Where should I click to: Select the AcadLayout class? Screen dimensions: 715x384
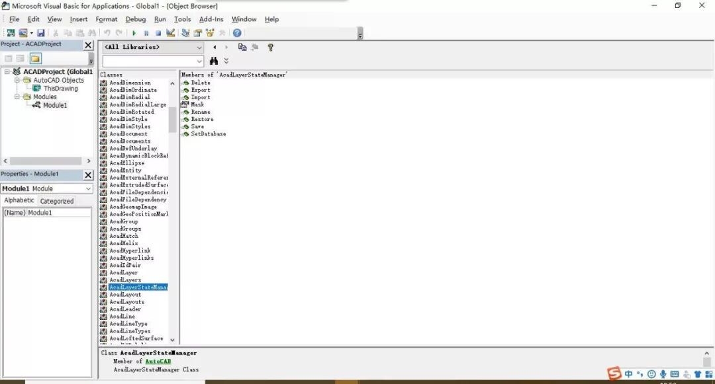(x=125, y=294)
